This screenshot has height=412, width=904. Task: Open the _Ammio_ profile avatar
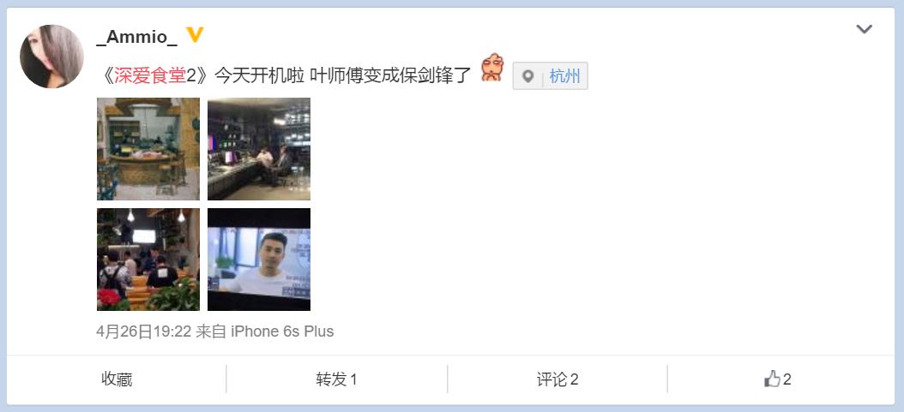tap(51, 57)
